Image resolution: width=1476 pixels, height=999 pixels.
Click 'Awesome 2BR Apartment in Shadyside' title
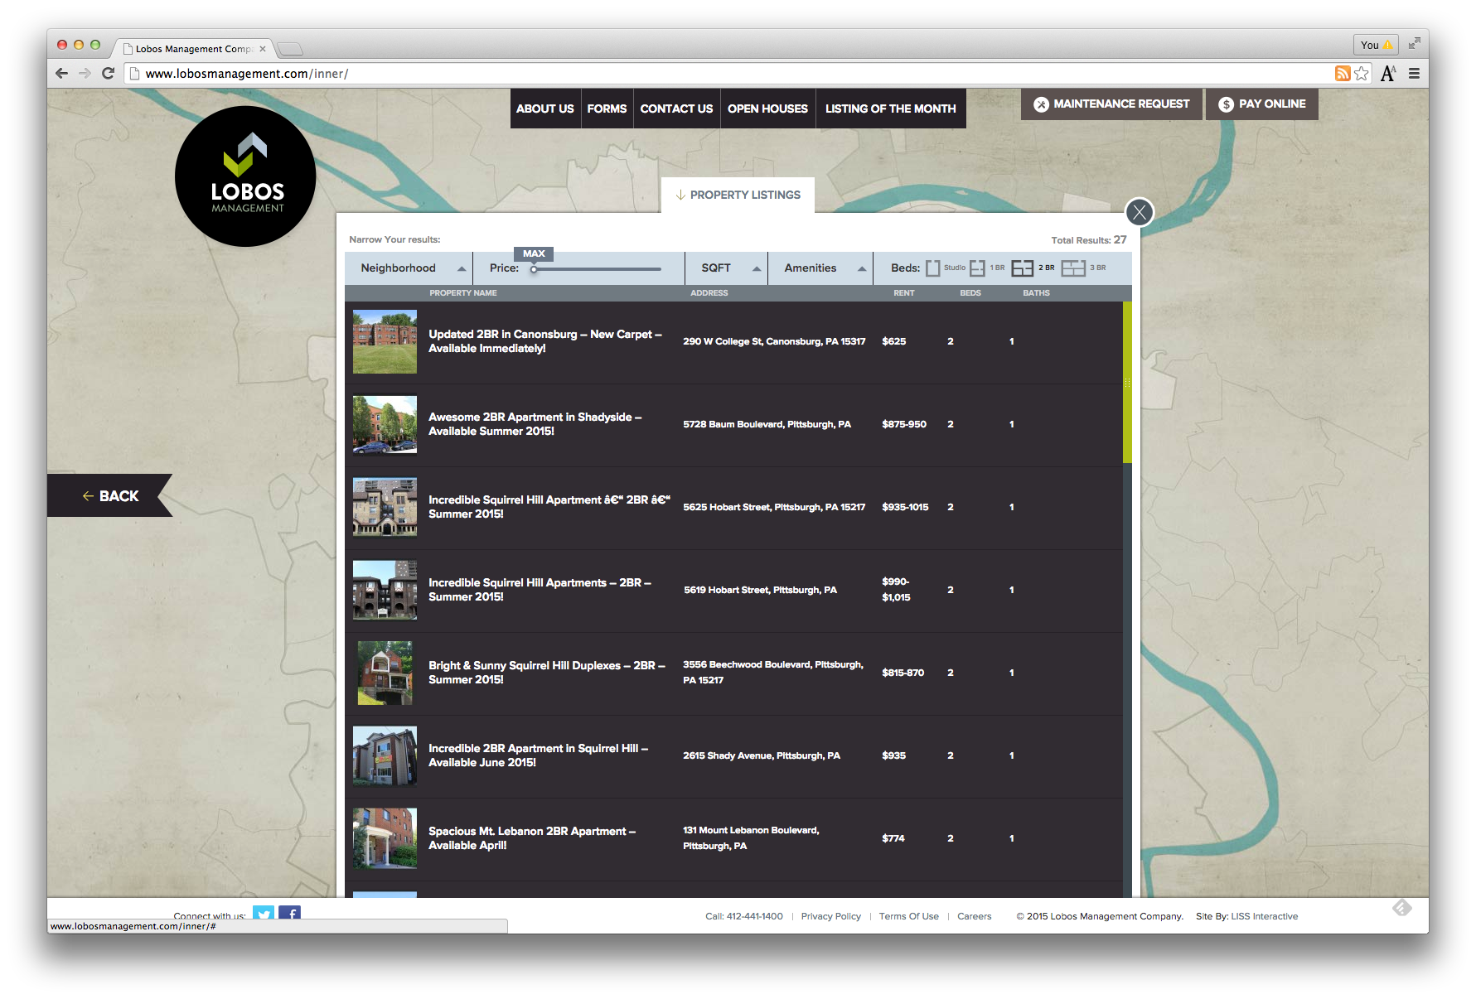[x=535, y=424]
